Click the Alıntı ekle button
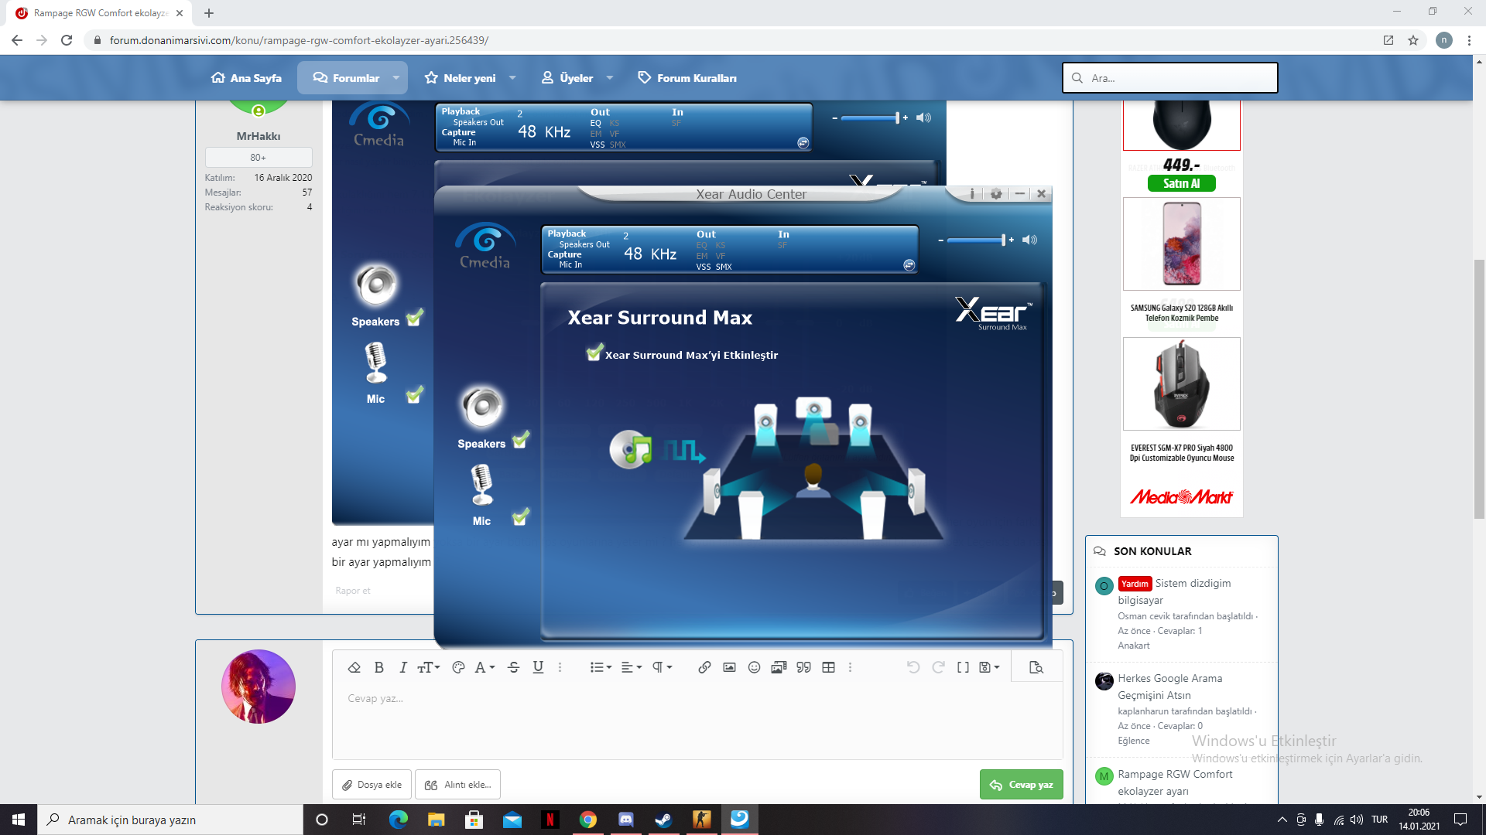 458,785
